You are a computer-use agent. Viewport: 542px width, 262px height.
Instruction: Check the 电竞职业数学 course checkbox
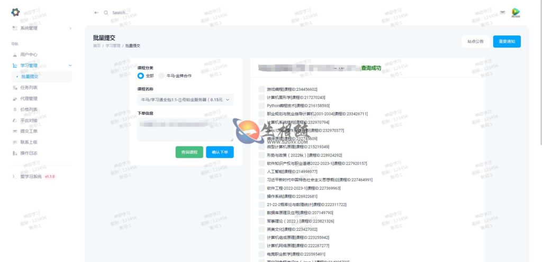click(261, 254)
